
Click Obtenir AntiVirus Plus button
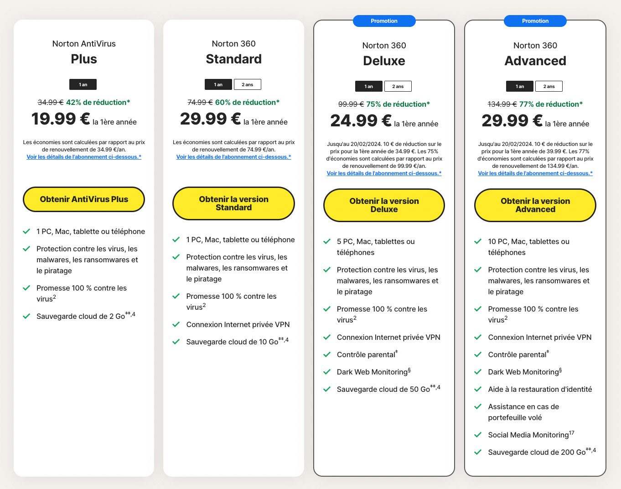click(84, 199)
